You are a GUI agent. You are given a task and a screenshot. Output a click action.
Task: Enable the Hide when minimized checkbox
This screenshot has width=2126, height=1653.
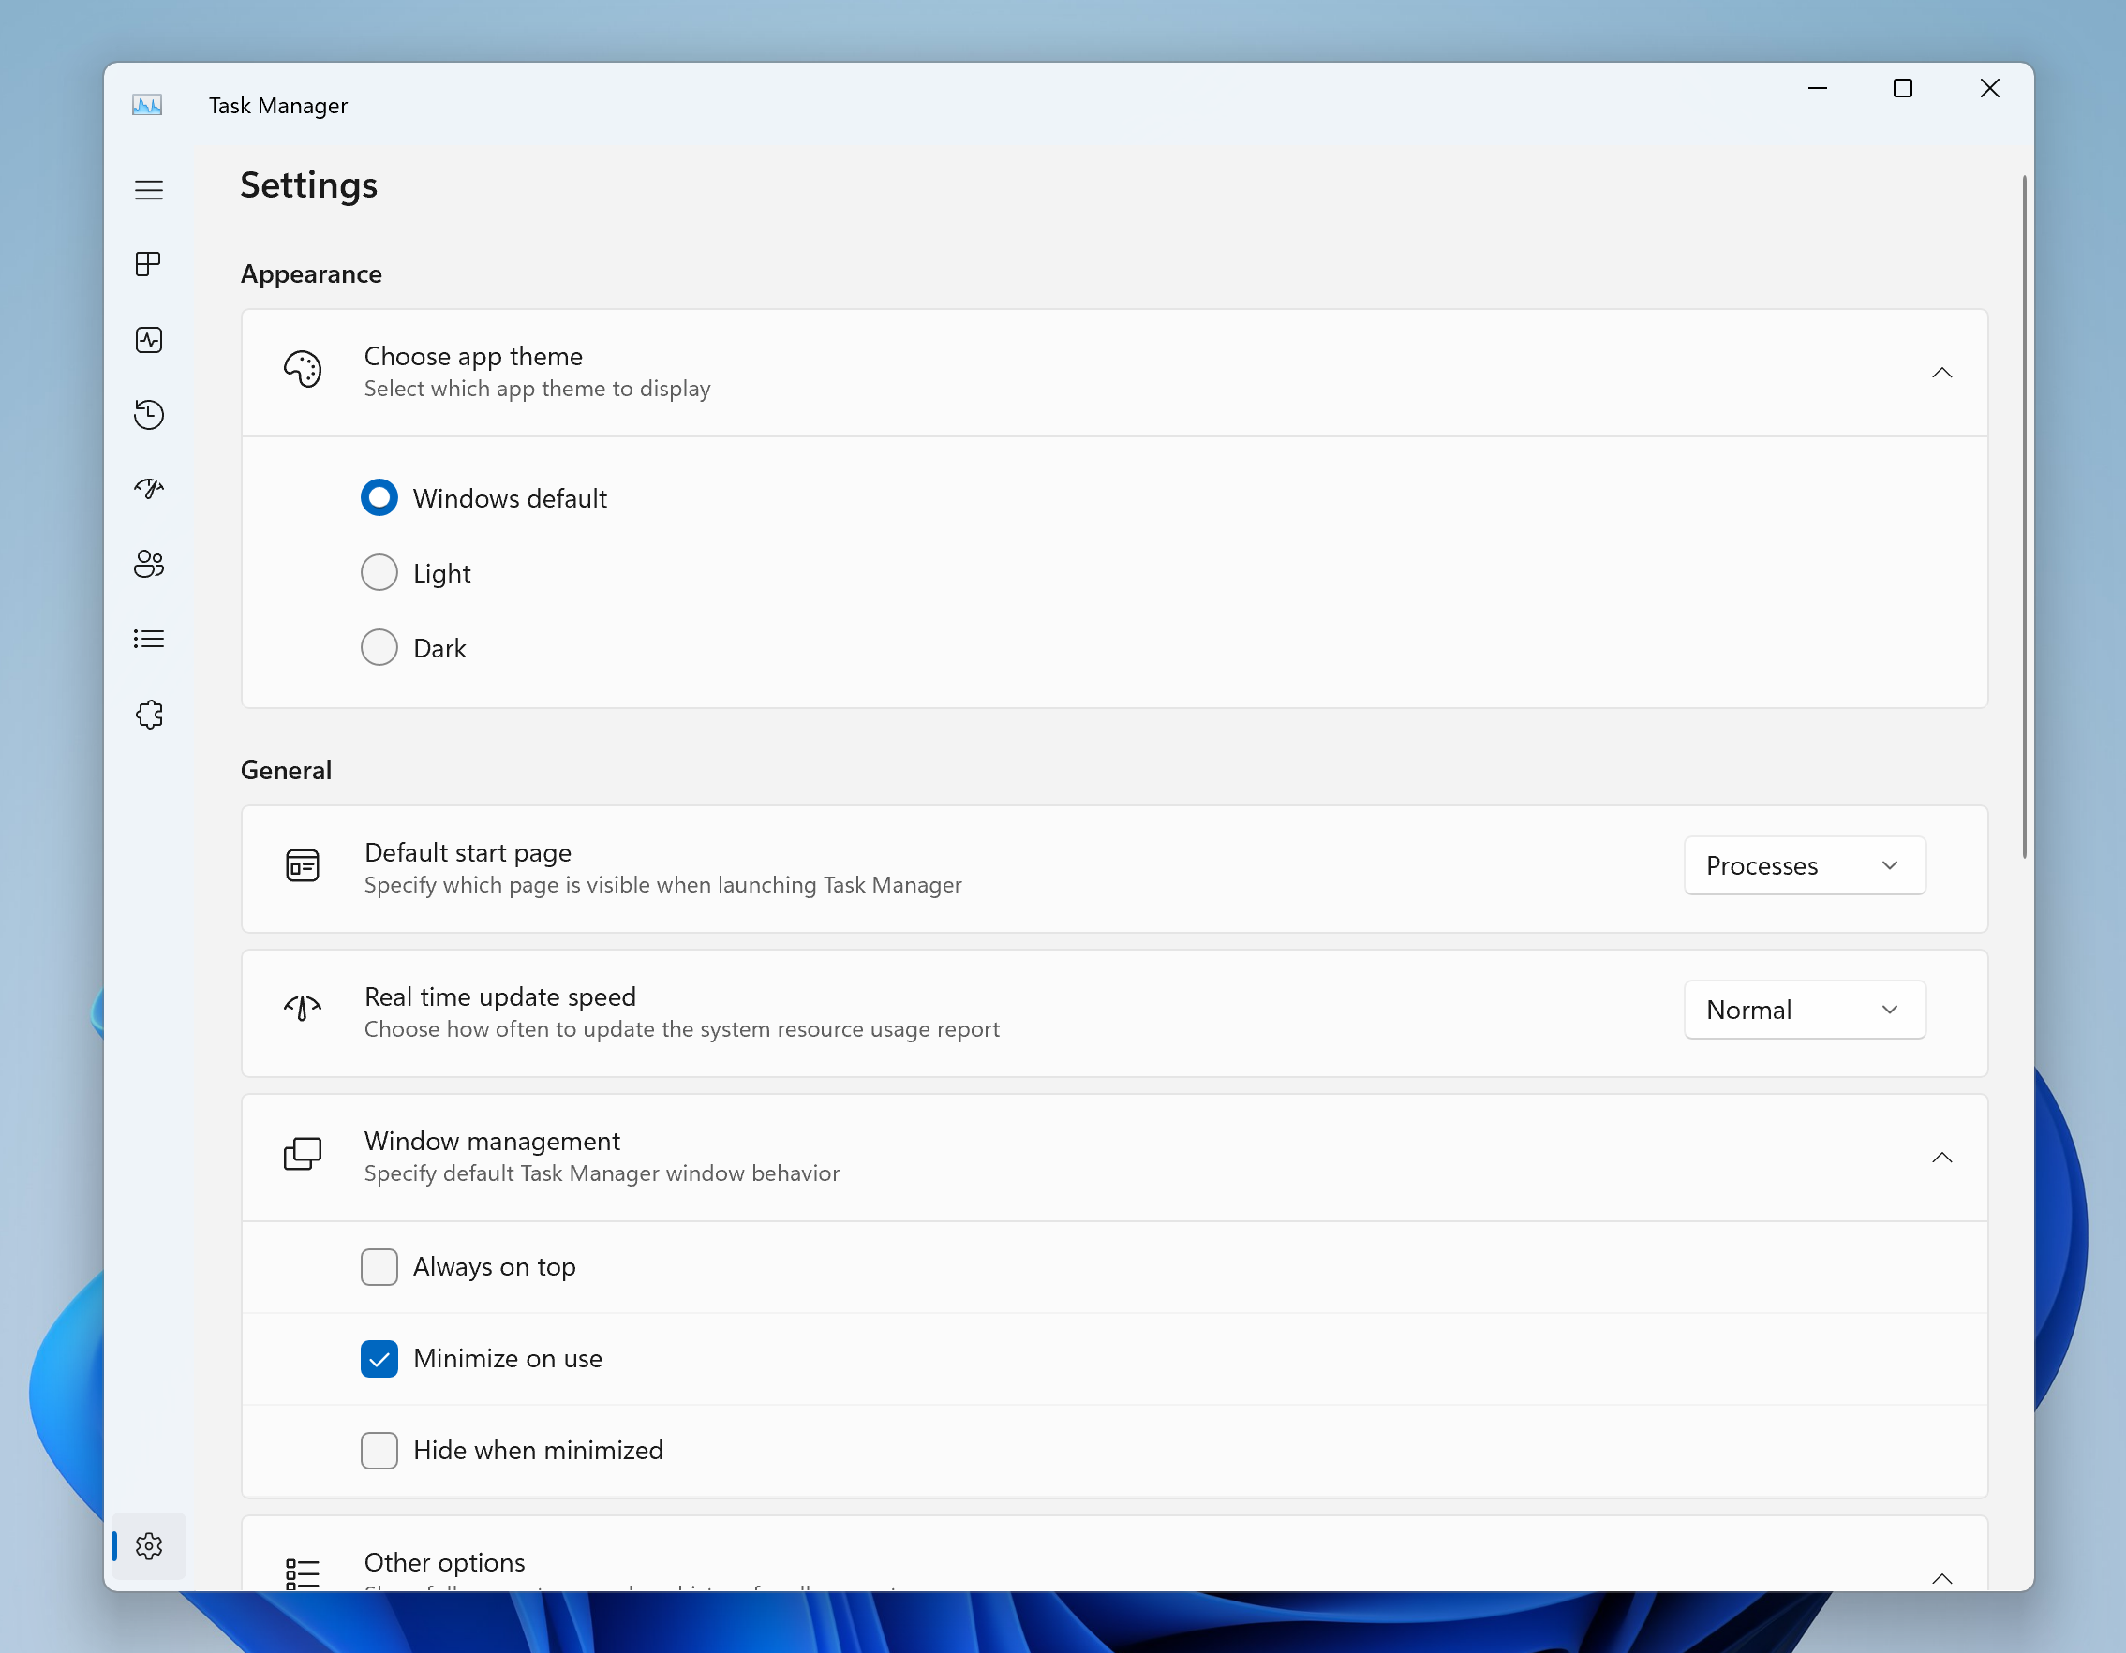coord(379,1450)
